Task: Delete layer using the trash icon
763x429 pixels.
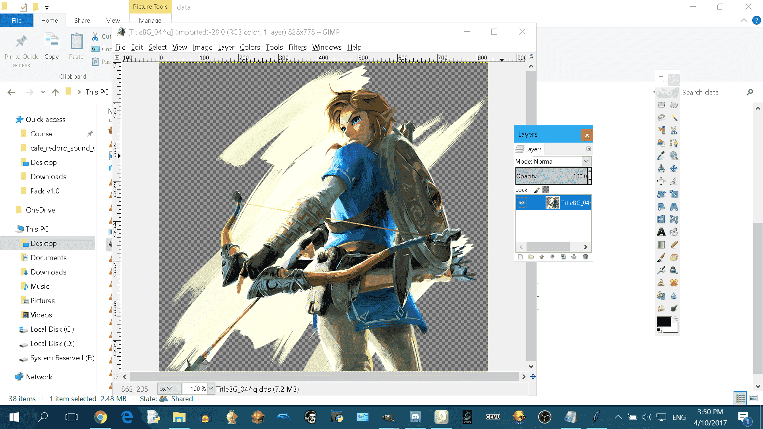Action: point(585,257)
